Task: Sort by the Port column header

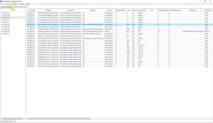Action: tap(129, 10)
